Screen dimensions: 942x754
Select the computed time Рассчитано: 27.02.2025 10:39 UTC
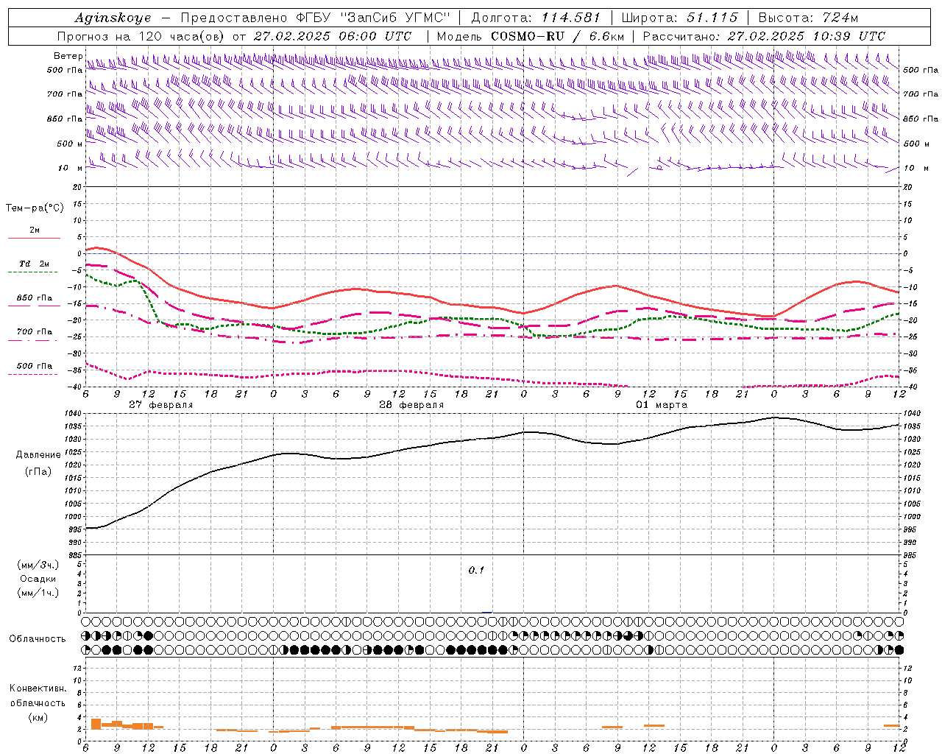[x=764, y=36]
